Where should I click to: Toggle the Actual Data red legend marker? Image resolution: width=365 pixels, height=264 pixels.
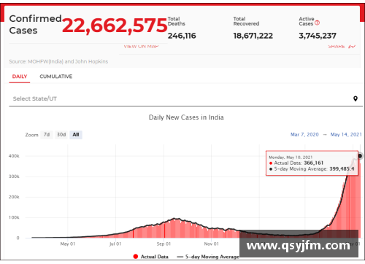(x=136, y=257)
